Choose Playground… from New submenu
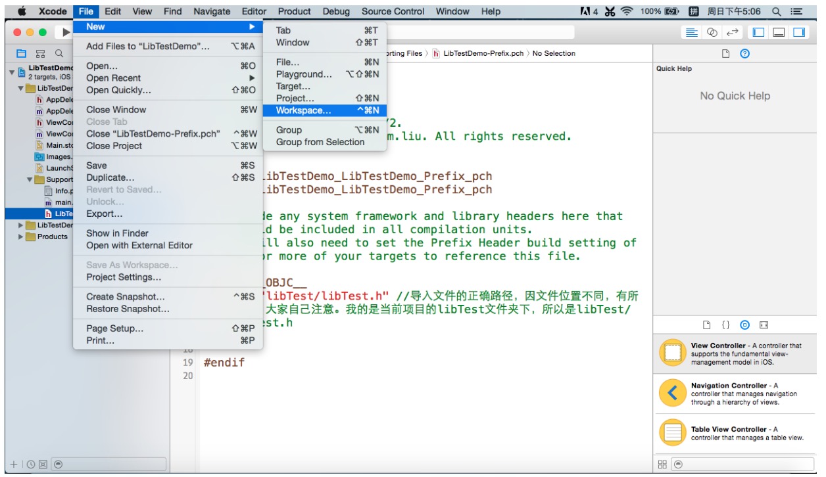 coord(325,74)
